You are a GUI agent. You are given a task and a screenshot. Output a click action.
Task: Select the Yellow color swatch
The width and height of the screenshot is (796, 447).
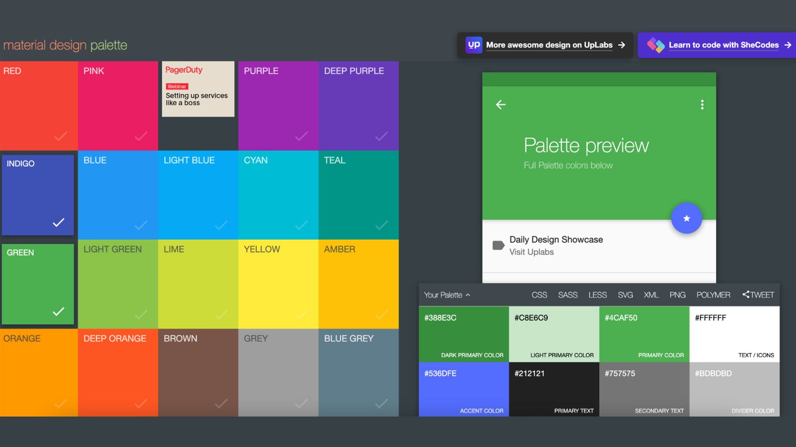click(x=278, y=284)
